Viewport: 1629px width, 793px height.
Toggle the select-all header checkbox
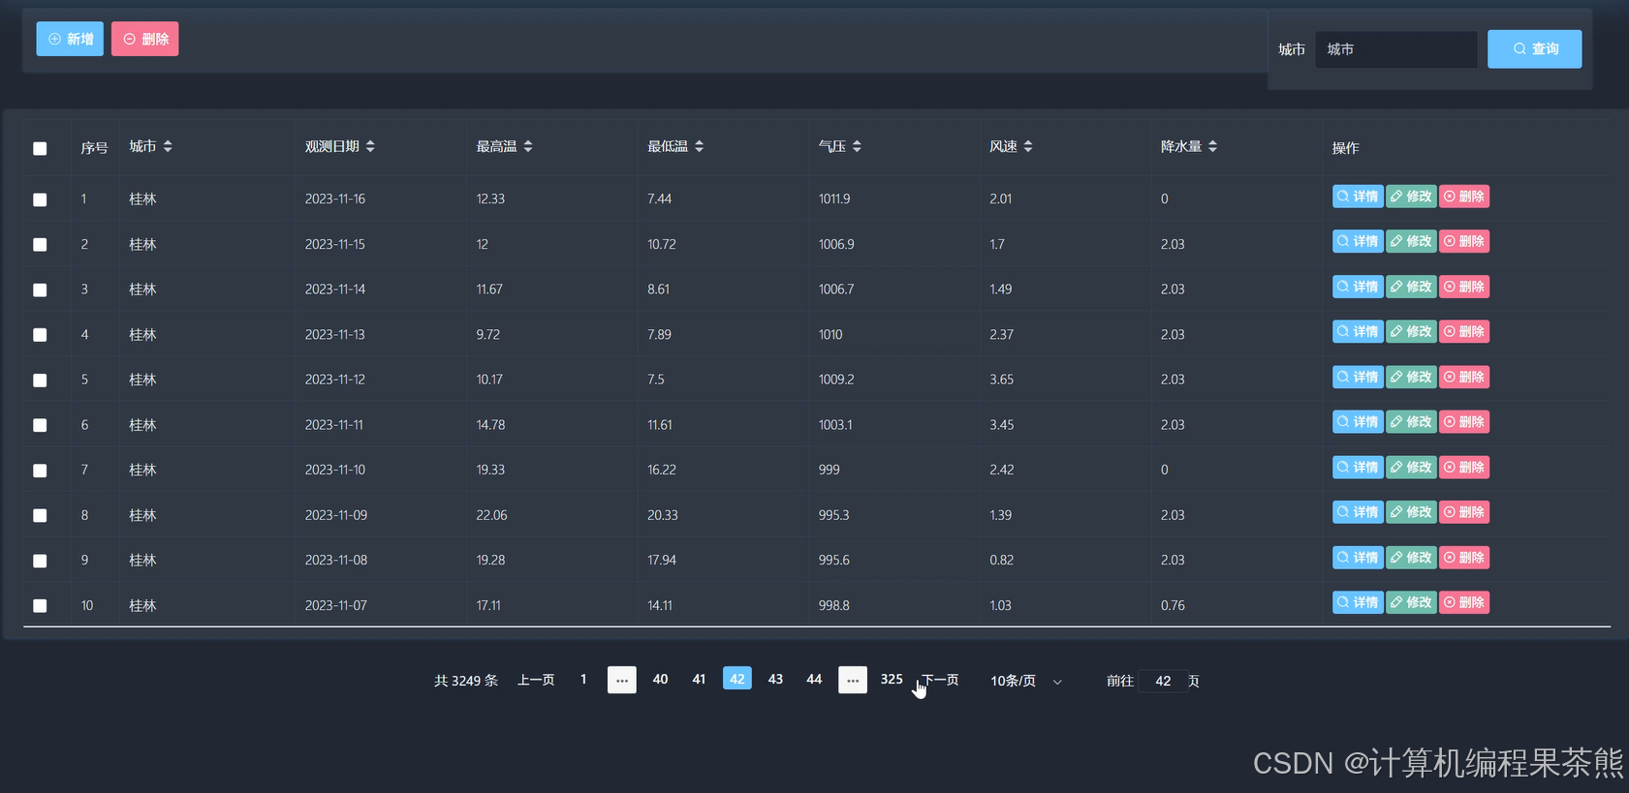(x=40, y=148)
